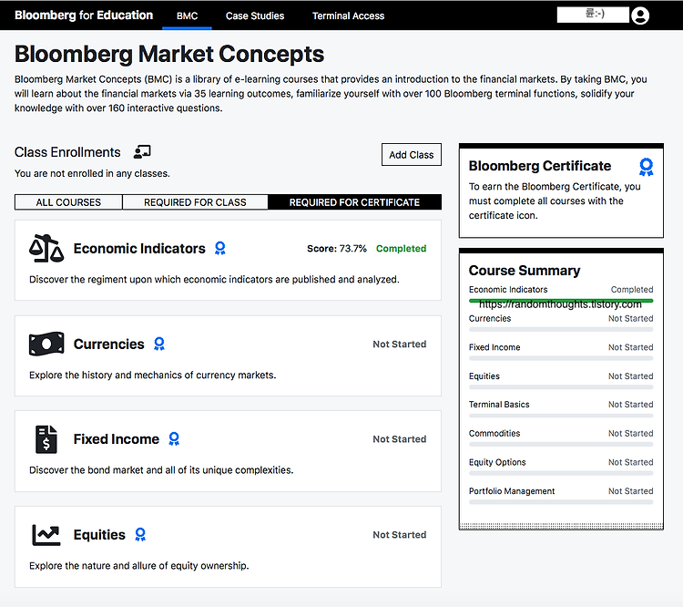683x607 pixels.
Task: Click the Terminal Basics progress bar
Action: click(561, 416)
